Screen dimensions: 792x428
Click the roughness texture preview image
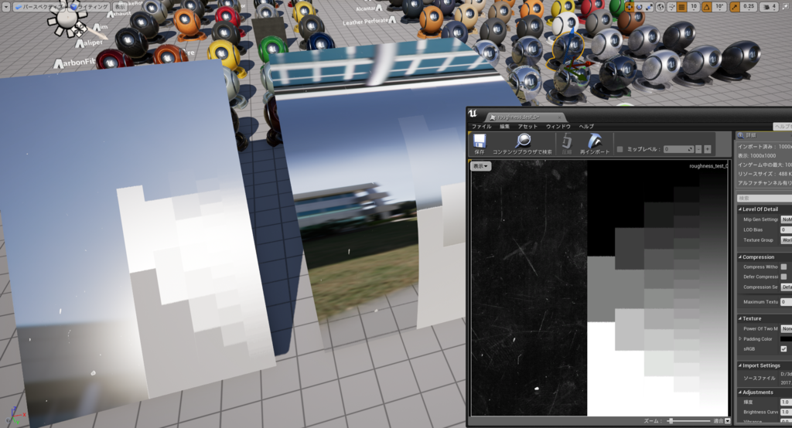(x=600, y=288)
